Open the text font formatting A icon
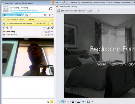This screenshot has height=104, width=135. point(48,102)
